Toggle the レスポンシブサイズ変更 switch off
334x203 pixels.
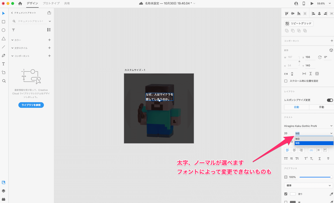330,100
